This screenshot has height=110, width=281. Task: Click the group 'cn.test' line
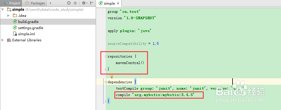(124, 12)
